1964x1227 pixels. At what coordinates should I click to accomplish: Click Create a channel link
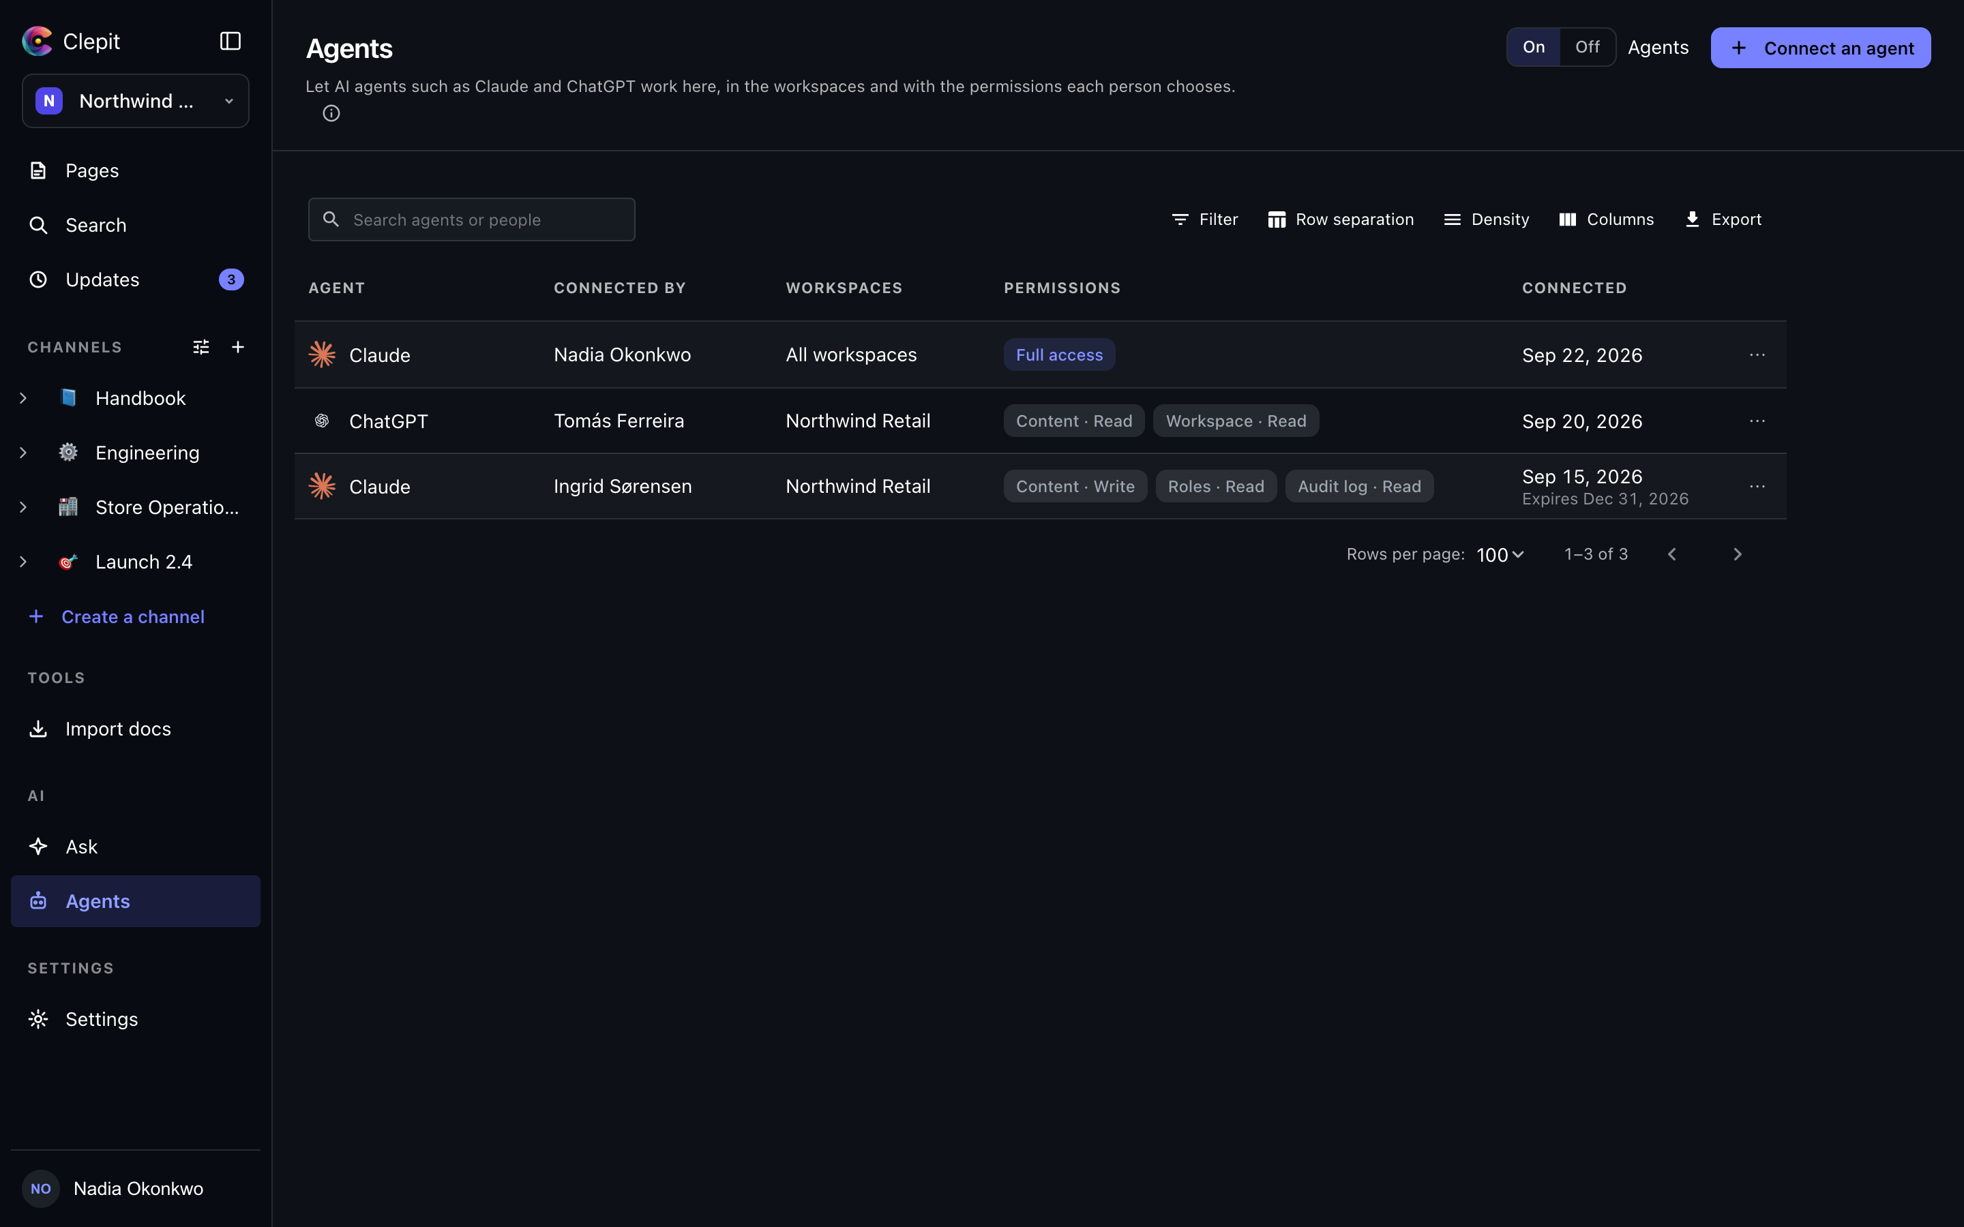(x=116, y=617)
